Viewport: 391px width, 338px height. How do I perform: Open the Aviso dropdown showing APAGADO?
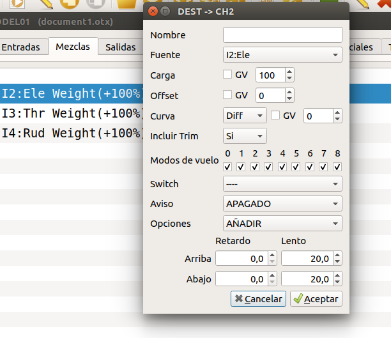[282, 204]
